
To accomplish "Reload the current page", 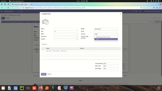I will click(8, 8).
